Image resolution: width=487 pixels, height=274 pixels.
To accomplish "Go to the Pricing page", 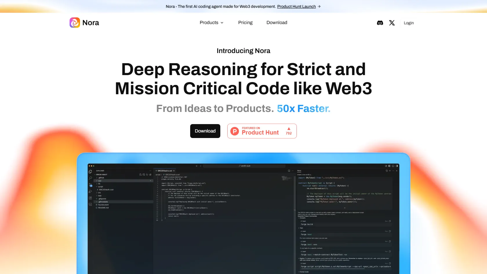I will tap(245, 23).
